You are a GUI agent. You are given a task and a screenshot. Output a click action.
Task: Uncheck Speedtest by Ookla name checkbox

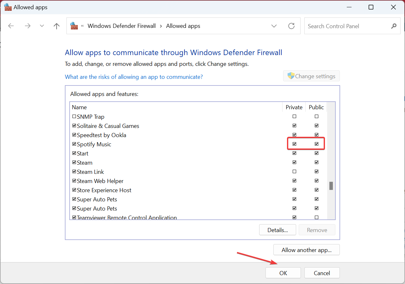(74, 135)
